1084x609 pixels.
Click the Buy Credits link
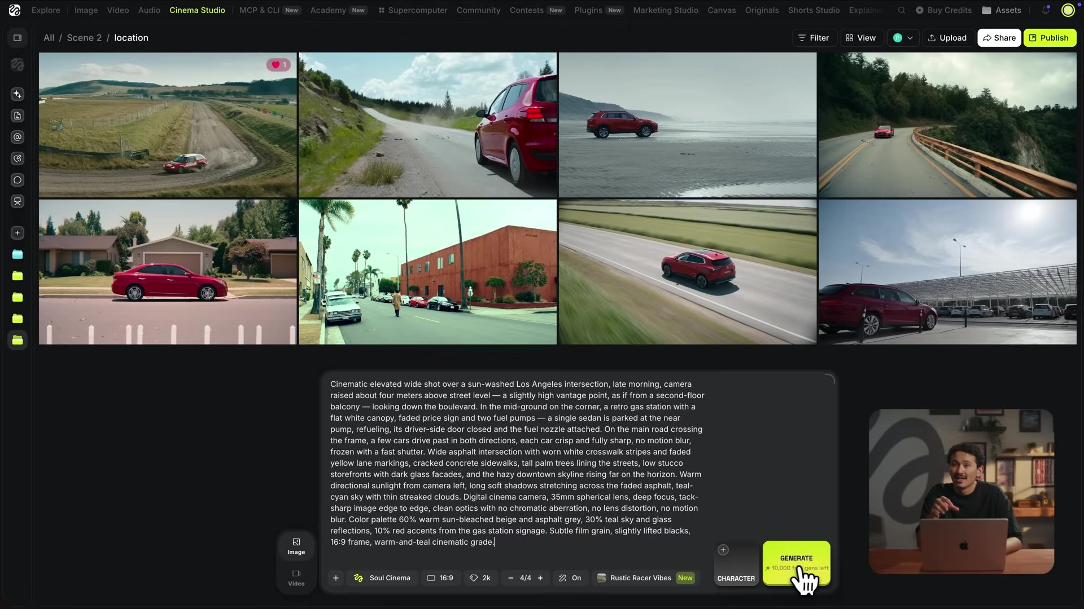[x=943, y=10]
